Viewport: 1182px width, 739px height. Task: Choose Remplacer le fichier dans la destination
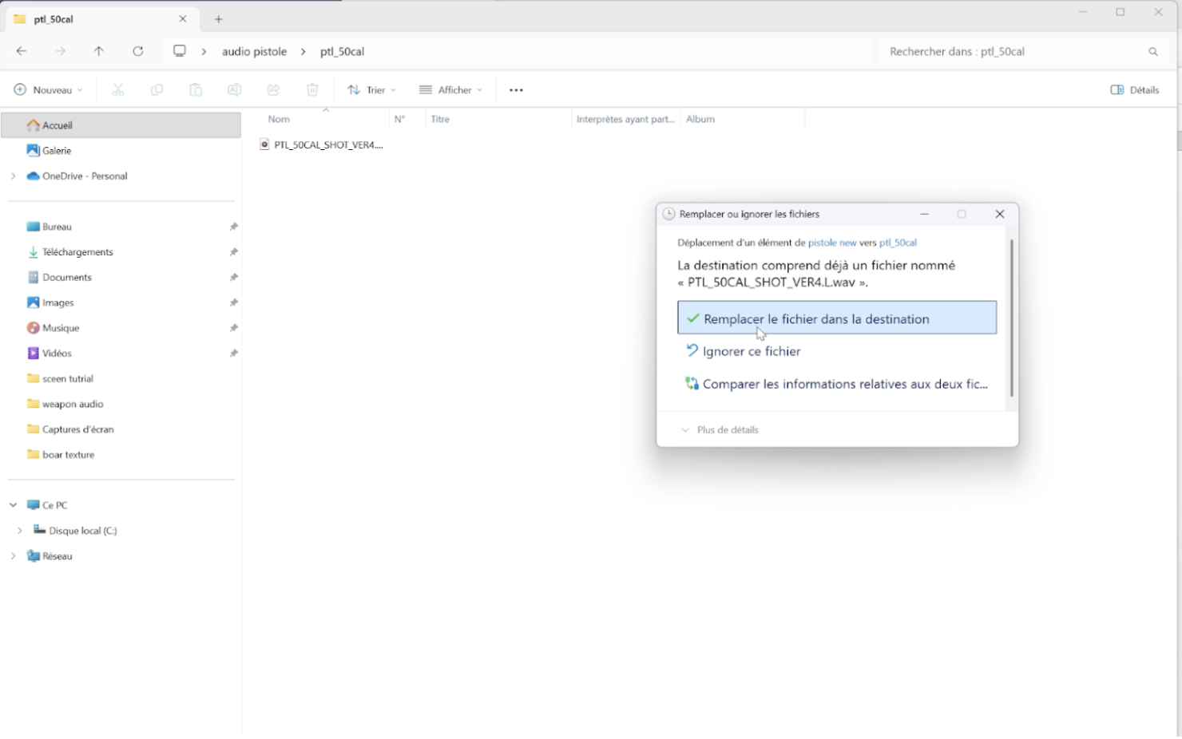pyautogui.click(x=836, y=318)
